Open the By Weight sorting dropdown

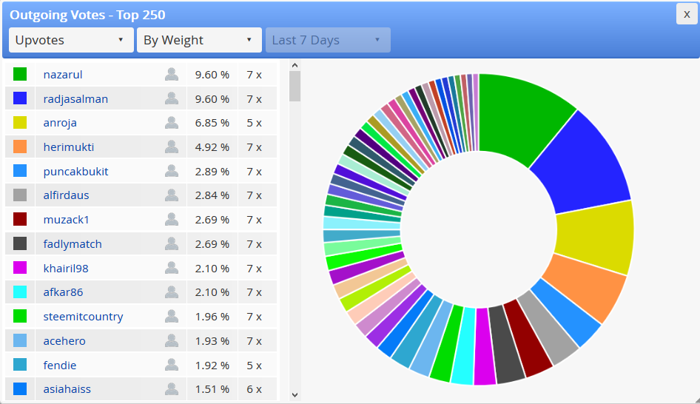coord(199,40)
